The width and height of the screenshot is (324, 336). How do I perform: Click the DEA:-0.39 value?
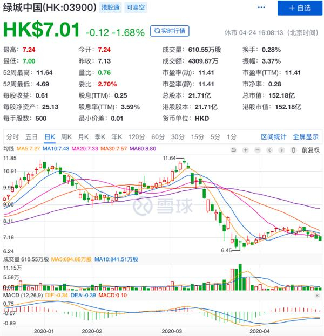click(83, 296)
